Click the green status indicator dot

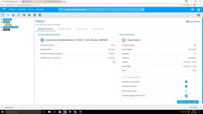(x=114, y=62)
